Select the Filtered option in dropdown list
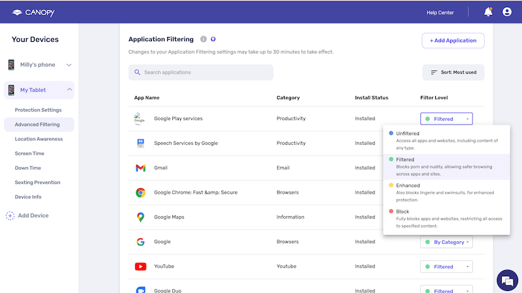Screen dimensions: 522x293 point(446,167)
